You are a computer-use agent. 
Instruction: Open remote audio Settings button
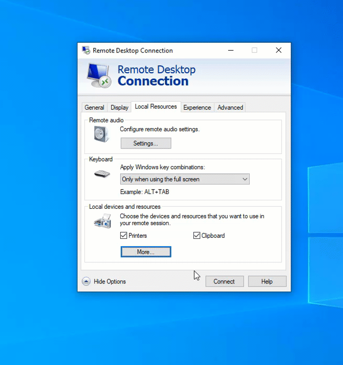tap(146, 143)
